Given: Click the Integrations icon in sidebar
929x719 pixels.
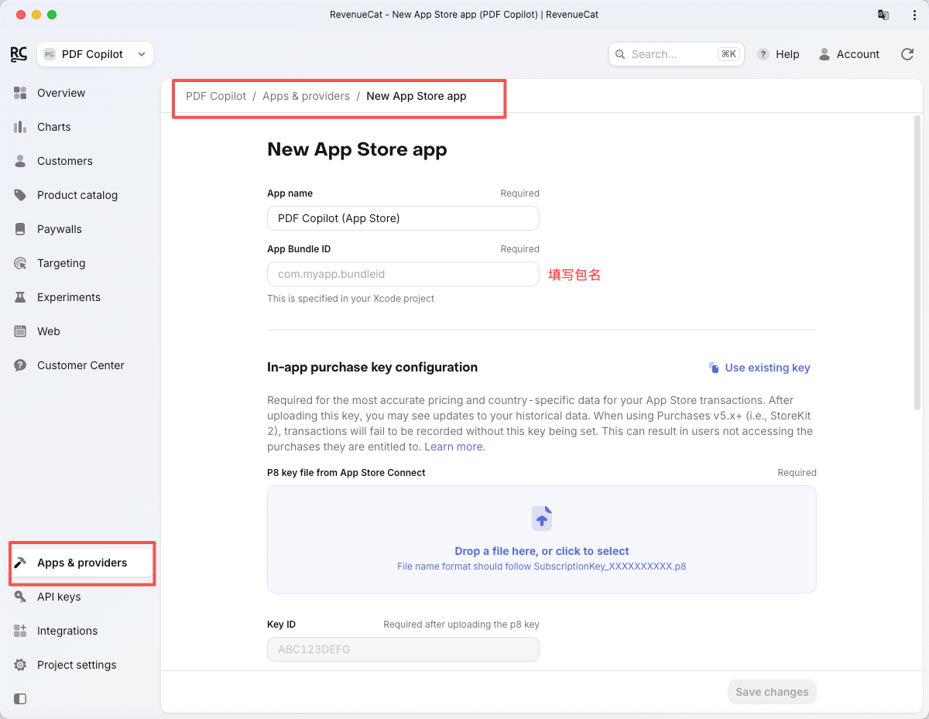Looking at the screenshot, I should (x=21, y=631).
